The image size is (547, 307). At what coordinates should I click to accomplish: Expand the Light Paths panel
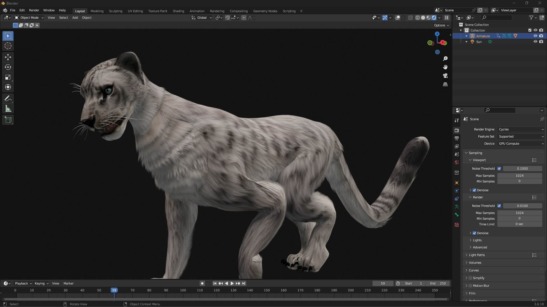[x=477, y=255]
